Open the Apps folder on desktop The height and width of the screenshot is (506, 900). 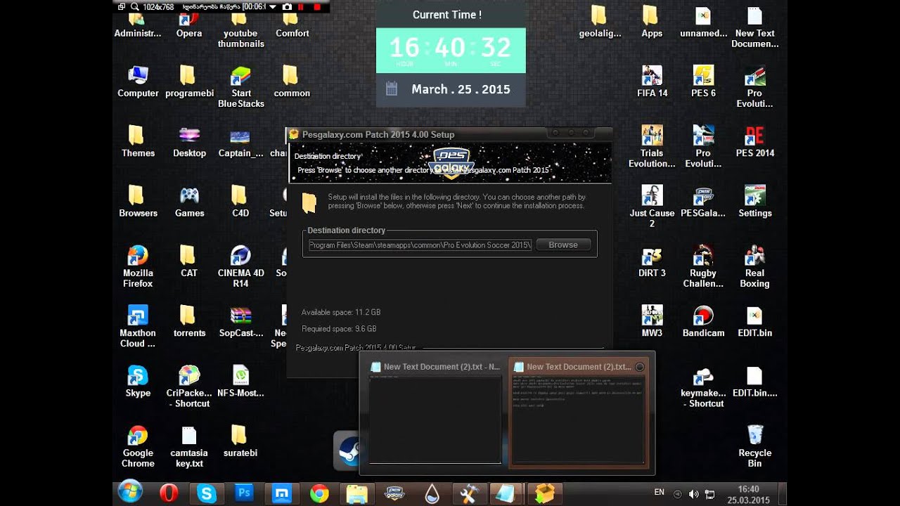[652, 22]
